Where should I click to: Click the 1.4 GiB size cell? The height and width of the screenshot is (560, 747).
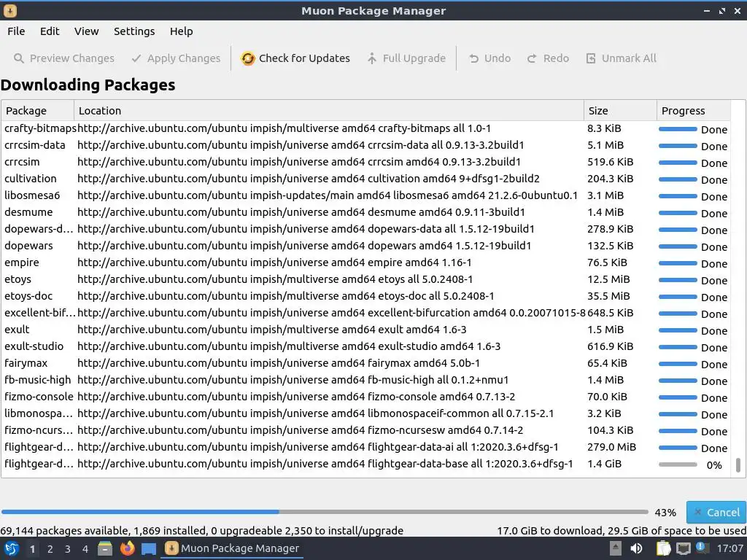[604, 463]
